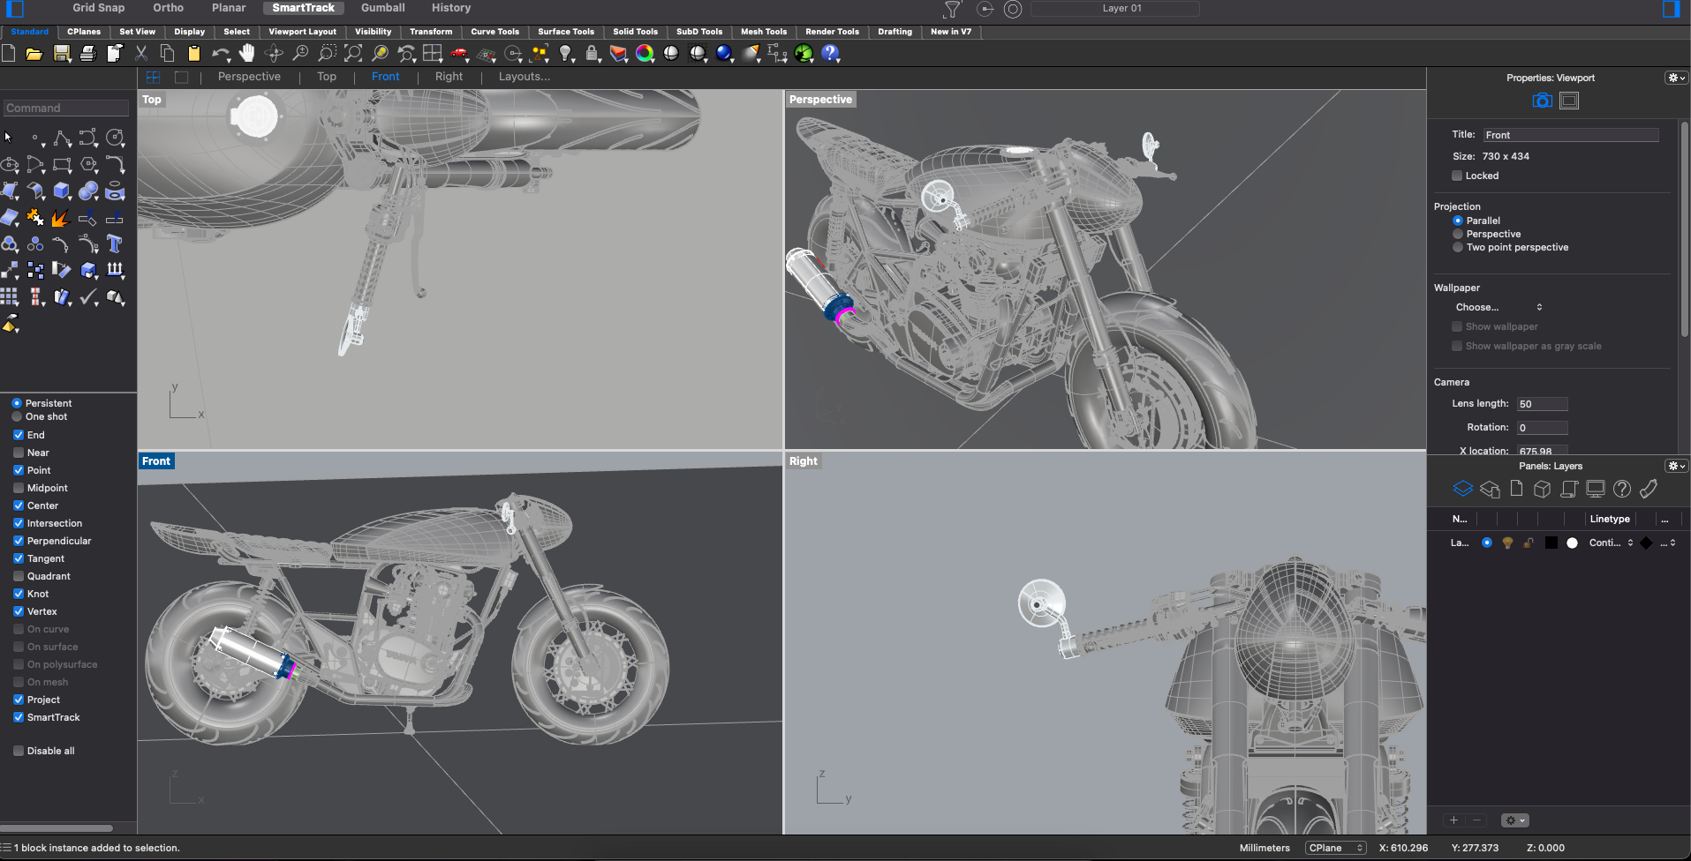Viewport: 1691px width, 861px height.
Task: Enable the Midpoint object snap
Action: tap(19, 488)
